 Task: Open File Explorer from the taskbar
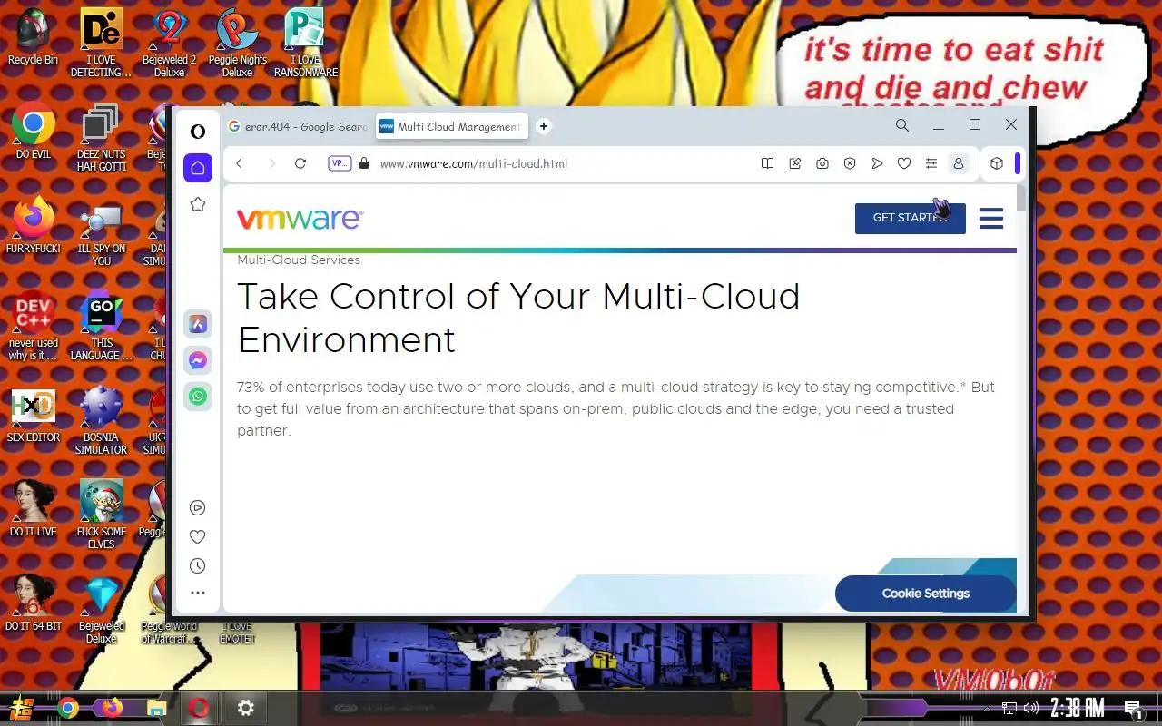pyautogui.click(x=156, y=709)
